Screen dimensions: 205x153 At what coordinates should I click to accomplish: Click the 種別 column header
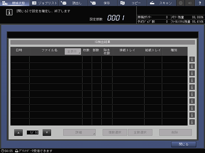(174, 50)
